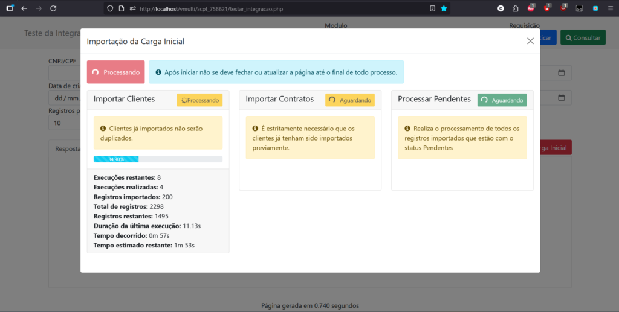
Task: Click the shield tracking protection icon
Action: pyautogui.click(x=111, y=8)
